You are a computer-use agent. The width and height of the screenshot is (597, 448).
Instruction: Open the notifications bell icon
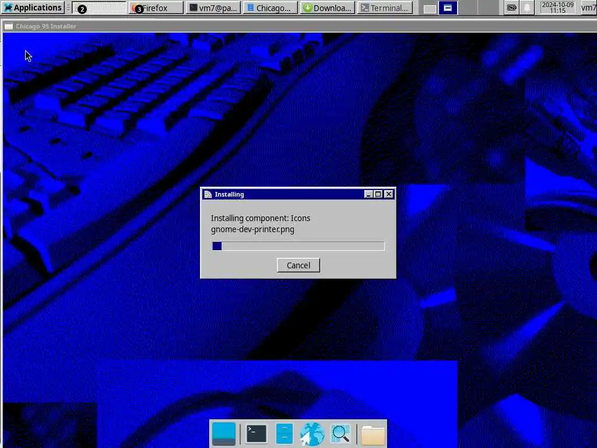click(x=527, y=8)
